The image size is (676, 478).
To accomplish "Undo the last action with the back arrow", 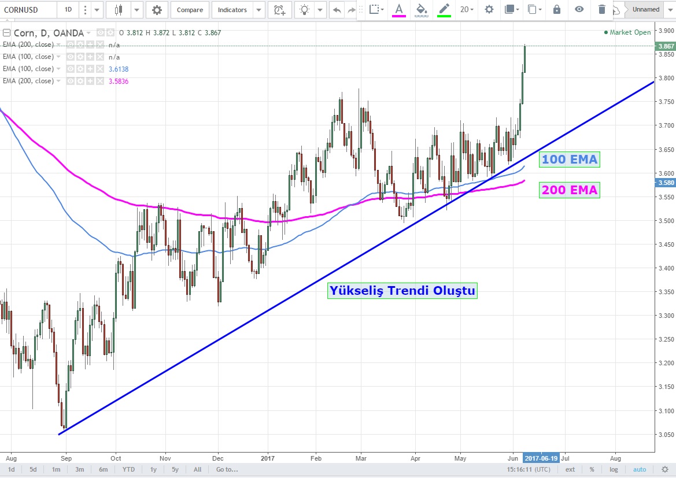I will (337, 10).
